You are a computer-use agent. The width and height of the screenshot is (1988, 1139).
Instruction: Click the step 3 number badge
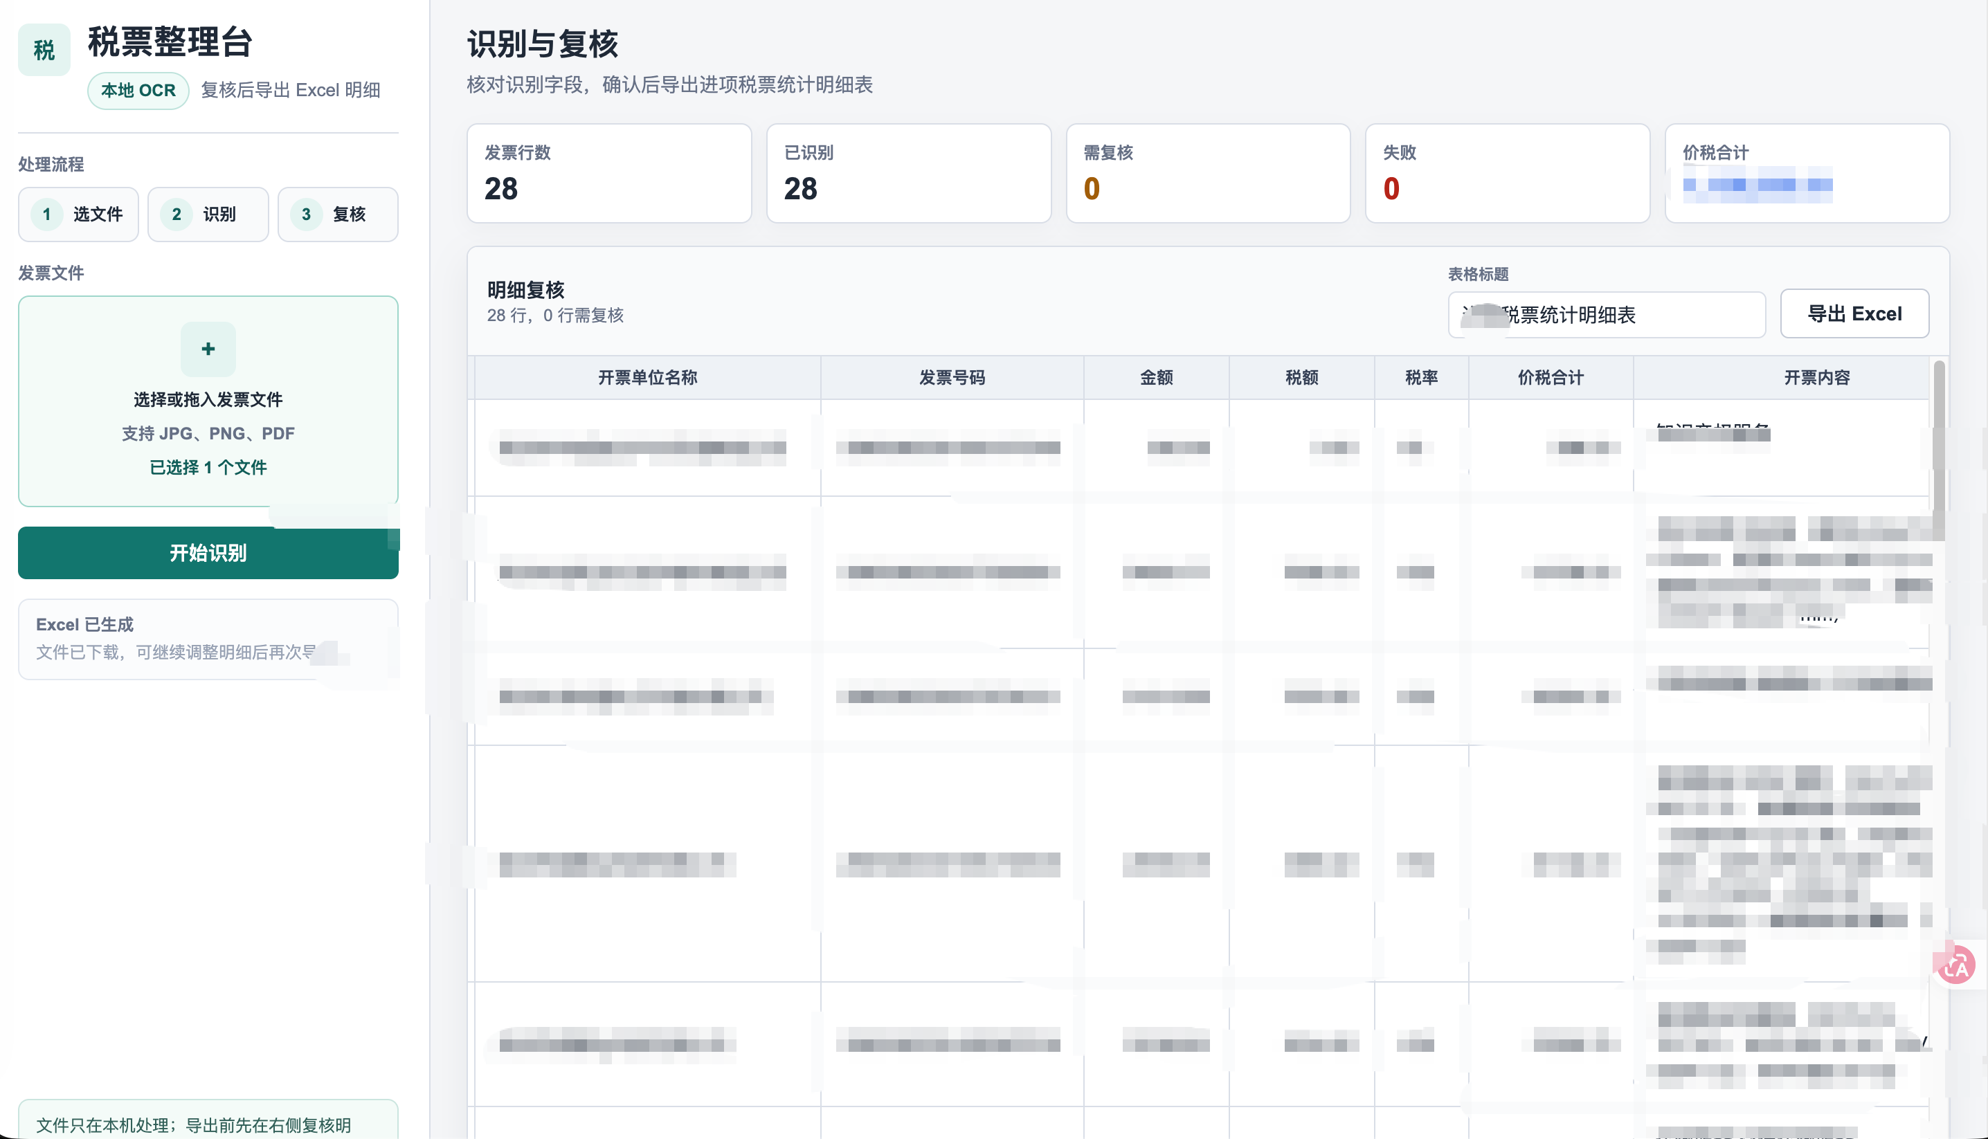coord(307,215)
